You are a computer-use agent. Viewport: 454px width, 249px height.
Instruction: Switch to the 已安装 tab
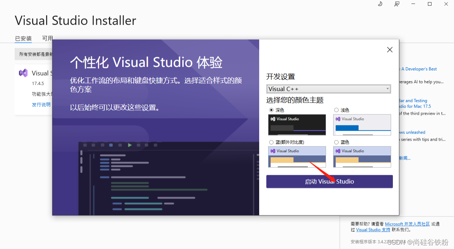click(23, 39)
